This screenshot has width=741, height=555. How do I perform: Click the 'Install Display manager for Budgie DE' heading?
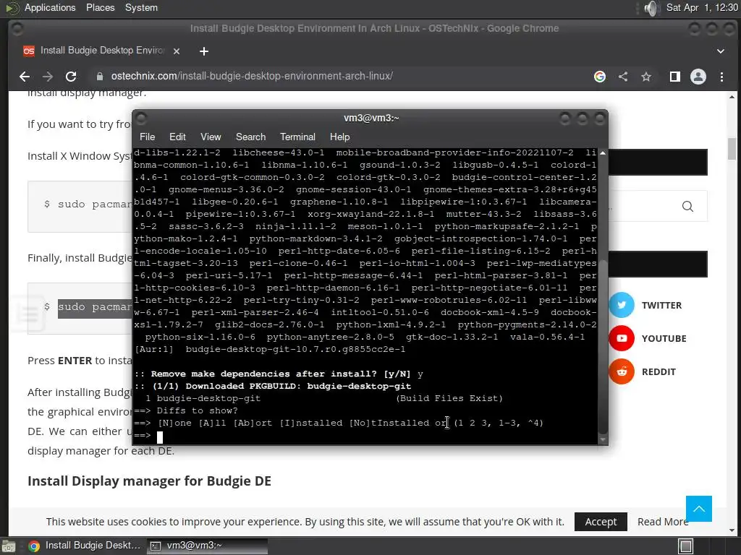tap(149, 481)
